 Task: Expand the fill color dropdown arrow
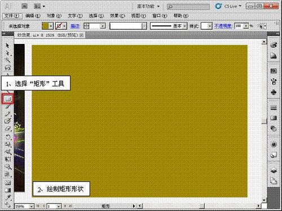(51, 26)
